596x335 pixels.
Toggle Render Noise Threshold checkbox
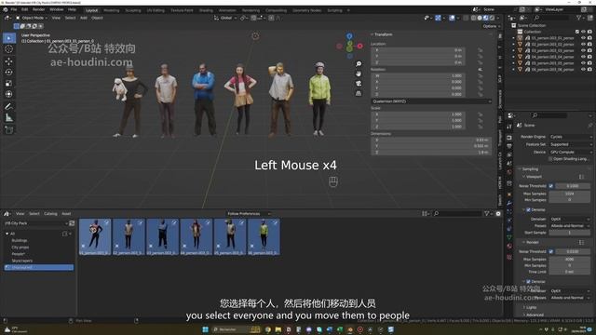(551, 251)
